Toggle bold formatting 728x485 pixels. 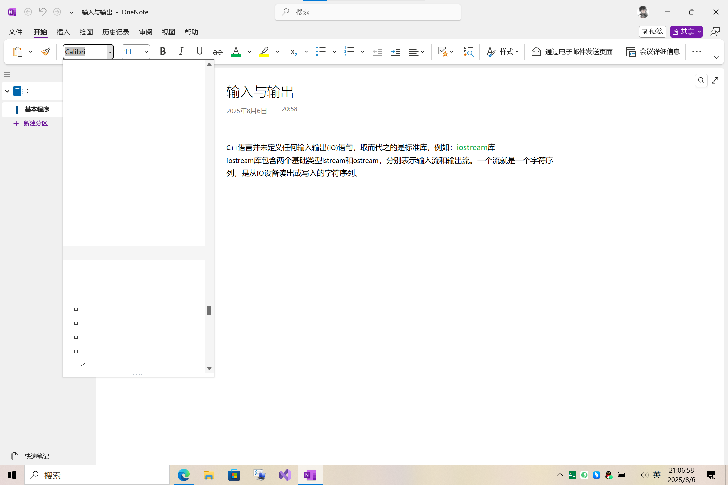click(x=163, y=52)
